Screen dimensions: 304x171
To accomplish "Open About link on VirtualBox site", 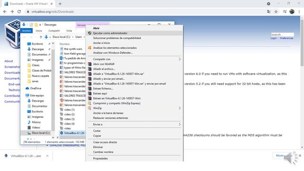I will pyautogui.click(x=9, y=61).
